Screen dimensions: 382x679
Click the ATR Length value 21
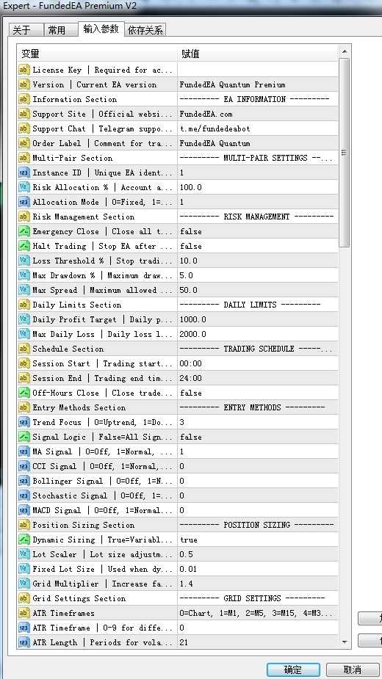pyautogui.click(x=184, y=642)
